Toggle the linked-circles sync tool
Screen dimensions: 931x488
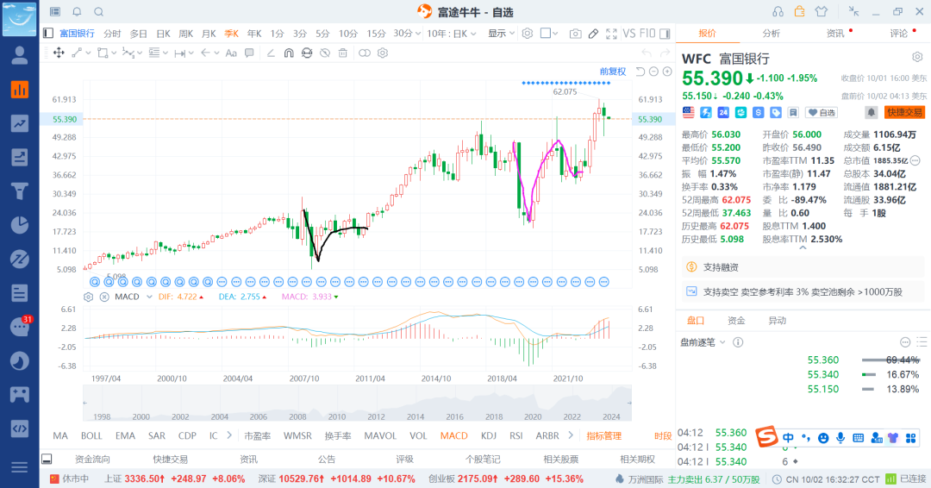(x=365, y=53)
